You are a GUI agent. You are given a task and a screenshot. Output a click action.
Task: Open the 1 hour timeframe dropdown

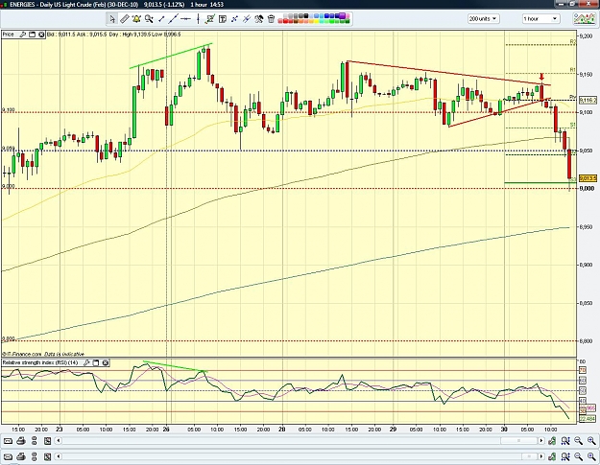pyautogui.click(x=541, y=19)
